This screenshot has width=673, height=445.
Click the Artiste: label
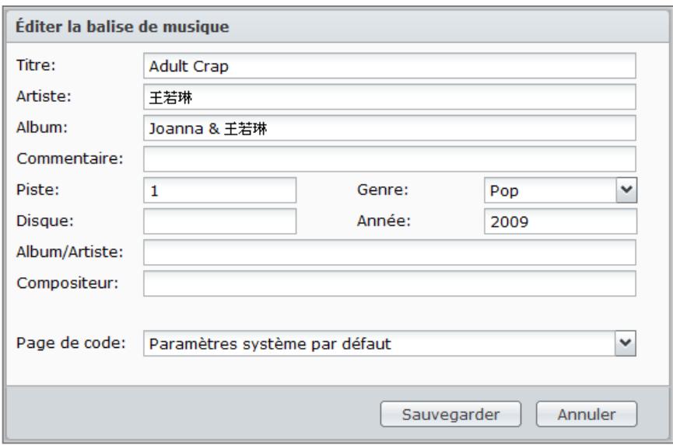click(44, 96)
